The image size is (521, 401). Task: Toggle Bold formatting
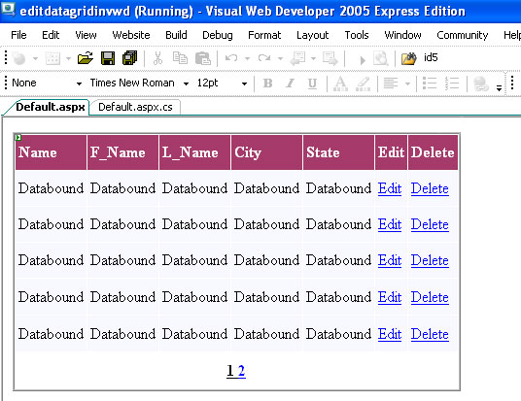(x=268, y=83)
